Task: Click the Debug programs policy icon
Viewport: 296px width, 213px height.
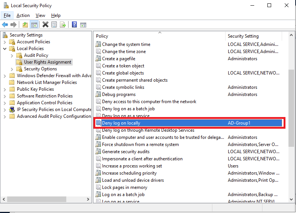Action: pyautogui.click(x=98, y=94)
